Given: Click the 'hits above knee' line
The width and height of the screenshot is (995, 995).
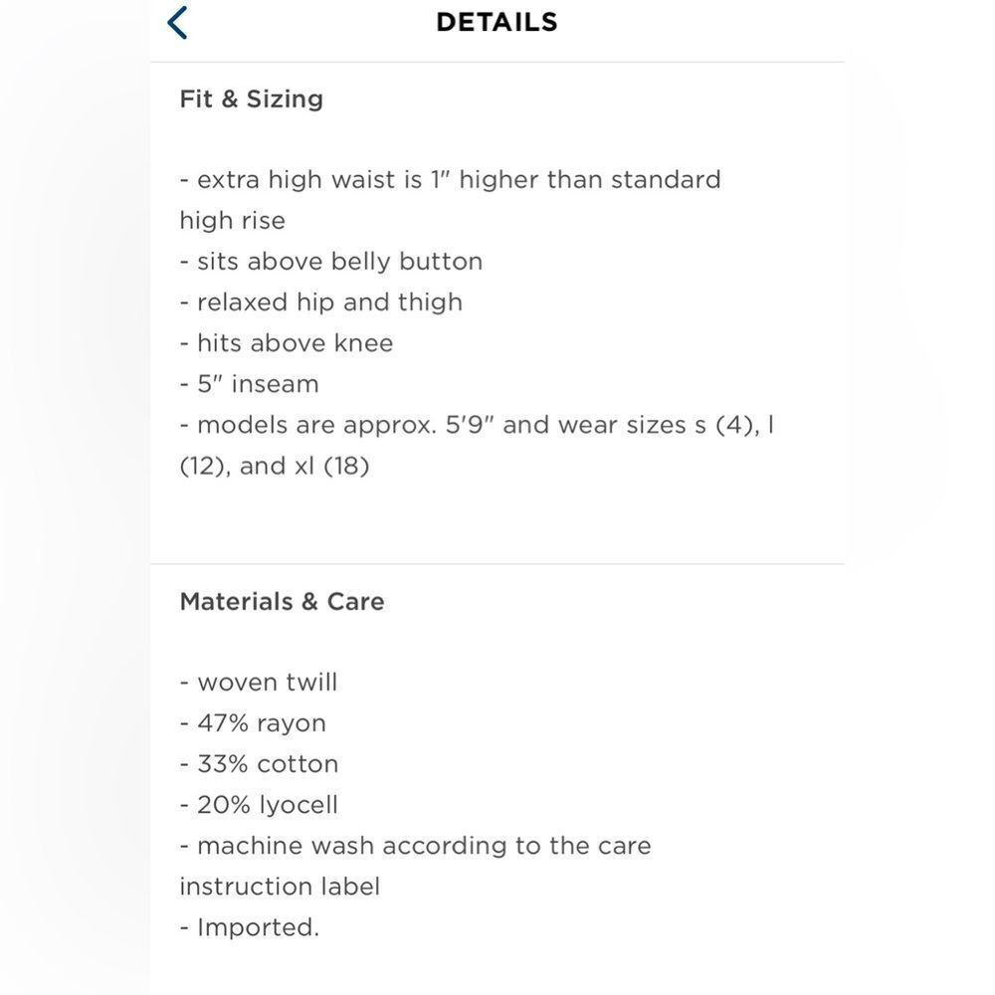Looking at the screenshot, I should point(286,342).
